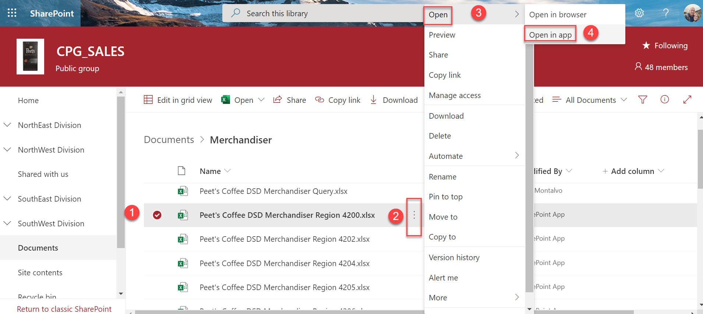Click in the Search this library field
The width and height of the screenshot is (703, 314).
[324, 13]
